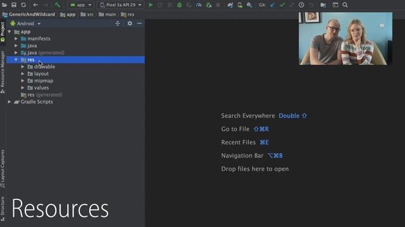Show Git history with the clock icon

click(301, 5)
